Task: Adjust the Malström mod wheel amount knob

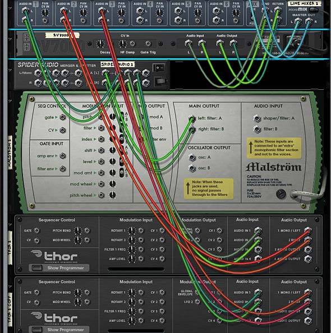Action: tap(112, 184)
